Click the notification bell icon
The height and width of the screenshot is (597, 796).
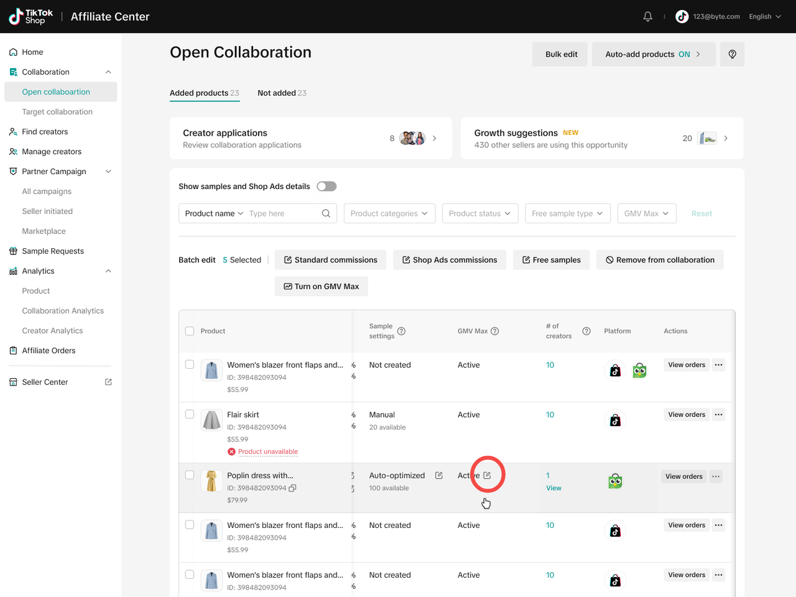pyautogui.click(x=647, y=17)
